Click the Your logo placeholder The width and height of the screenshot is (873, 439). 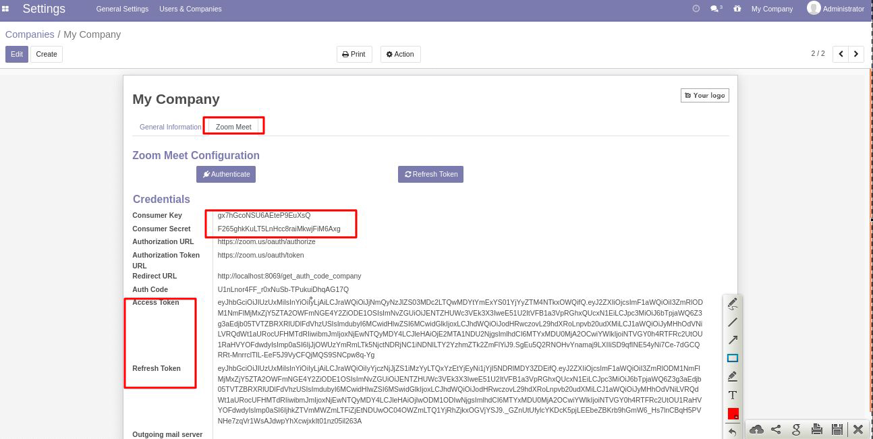(705, 95)
